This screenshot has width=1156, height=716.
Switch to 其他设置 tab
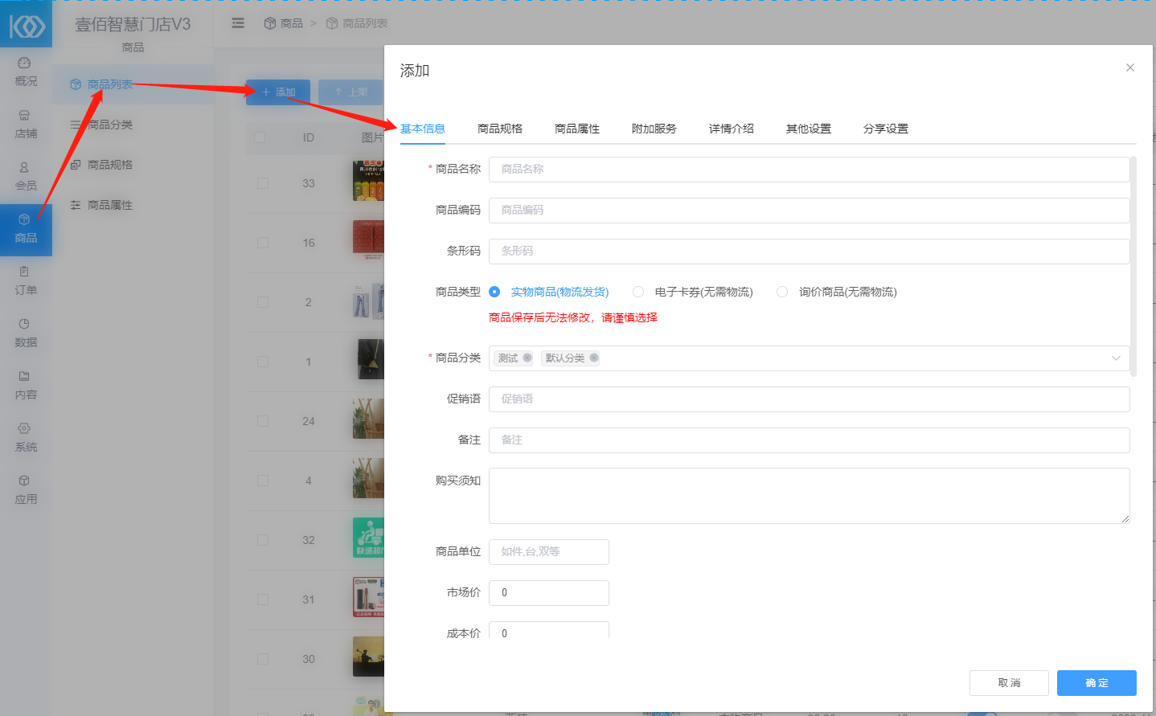(809, 129)
